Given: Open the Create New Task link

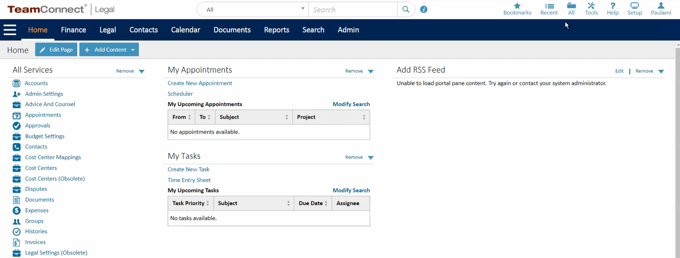Looking at the screenshot, I should 188,169.
